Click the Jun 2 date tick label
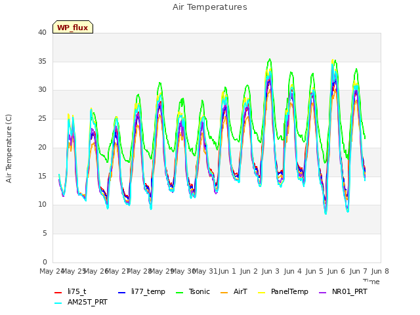420x315 pixels. click(x=249, y=271)
